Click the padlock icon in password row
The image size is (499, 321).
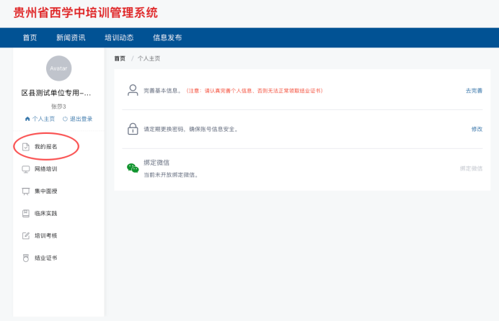coord(133,129)
